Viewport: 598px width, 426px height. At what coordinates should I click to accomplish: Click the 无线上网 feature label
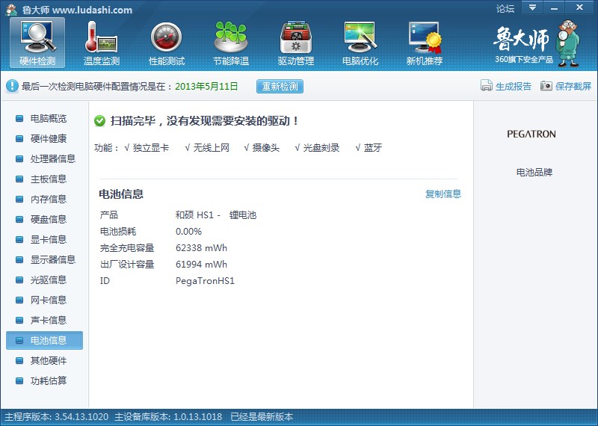tap(212, 147)
